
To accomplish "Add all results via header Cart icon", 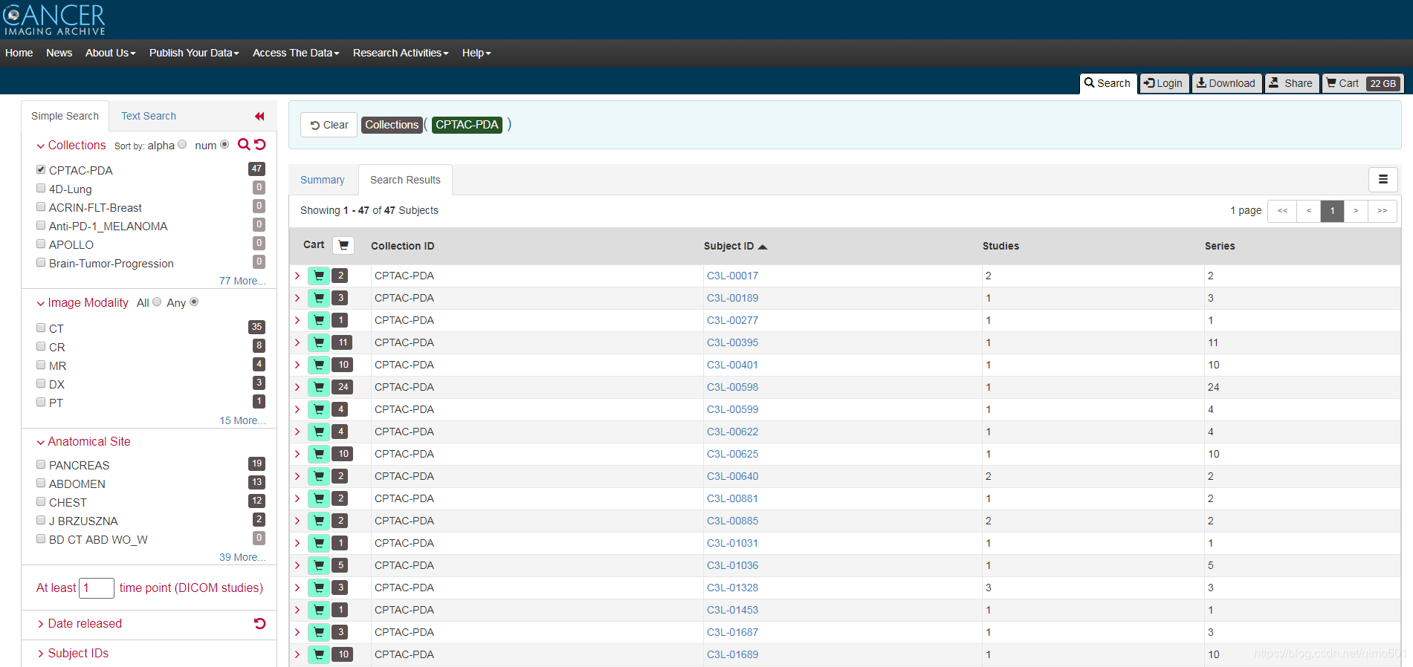I will 343,245.
